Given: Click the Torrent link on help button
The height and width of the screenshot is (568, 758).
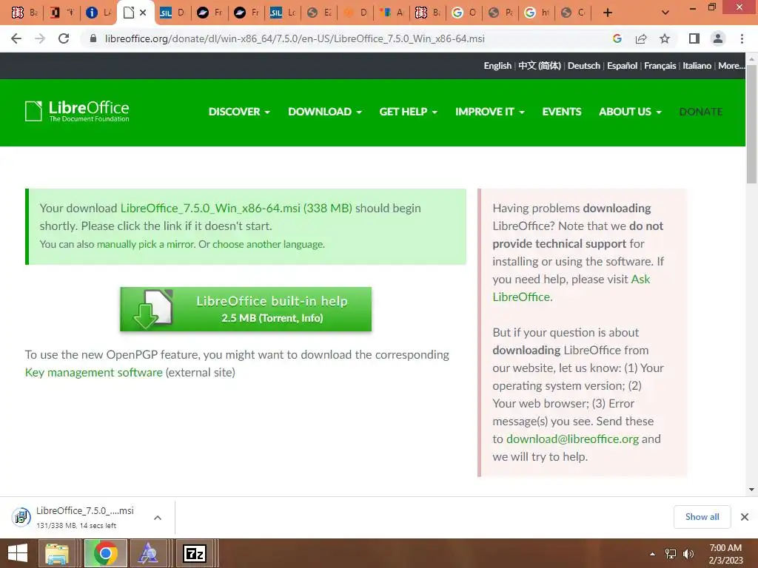Looking at the screenshot, I should point(278,318).
